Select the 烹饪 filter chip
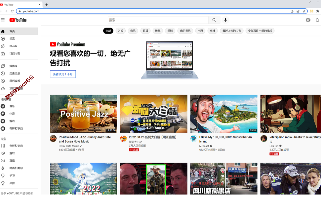This screenshot has height=200, width=321. 213,31
